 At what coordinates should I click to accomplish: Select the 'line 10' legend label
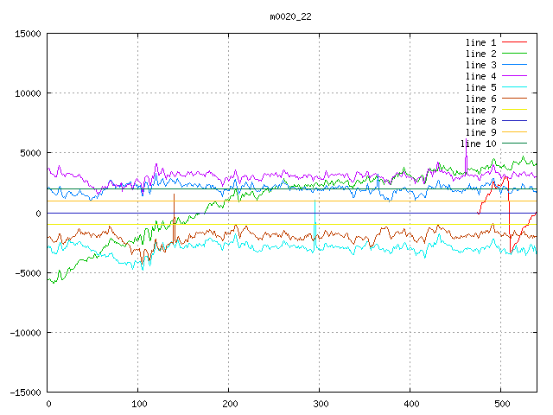[x=479, y=144]
